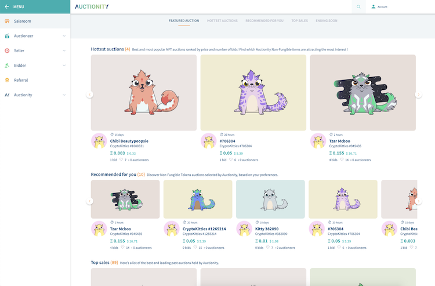Expand the Bidder menu section
Image resolution: width=435 pixels, height=286 pixels.
point(64,66)
